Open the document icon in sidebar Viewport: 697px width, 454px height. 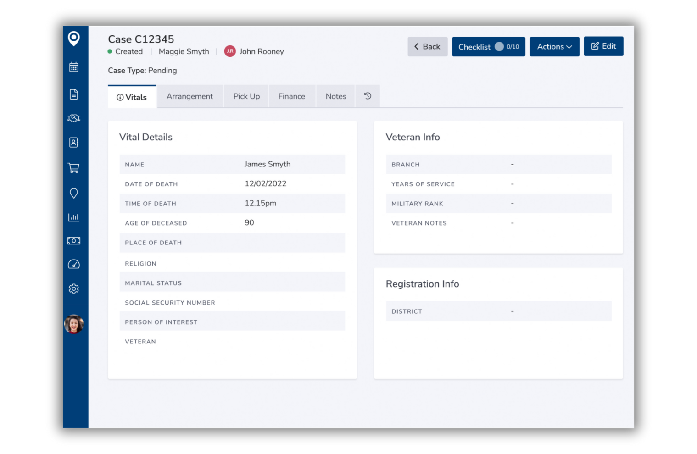click(x=74, y=94)
